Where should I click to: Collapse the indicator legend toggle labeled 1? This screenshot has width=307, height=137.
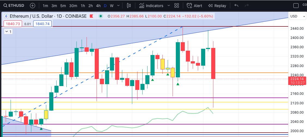coord(8,31)
